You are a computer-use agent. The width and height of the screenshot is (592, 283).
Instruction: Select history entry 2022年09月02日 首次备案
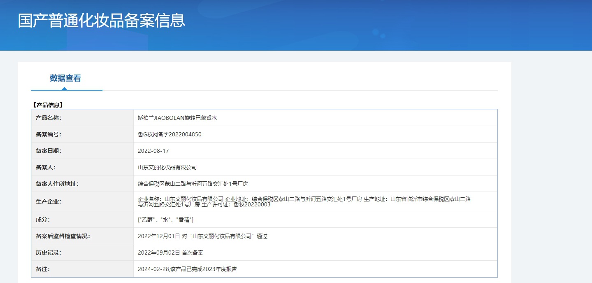171,253
